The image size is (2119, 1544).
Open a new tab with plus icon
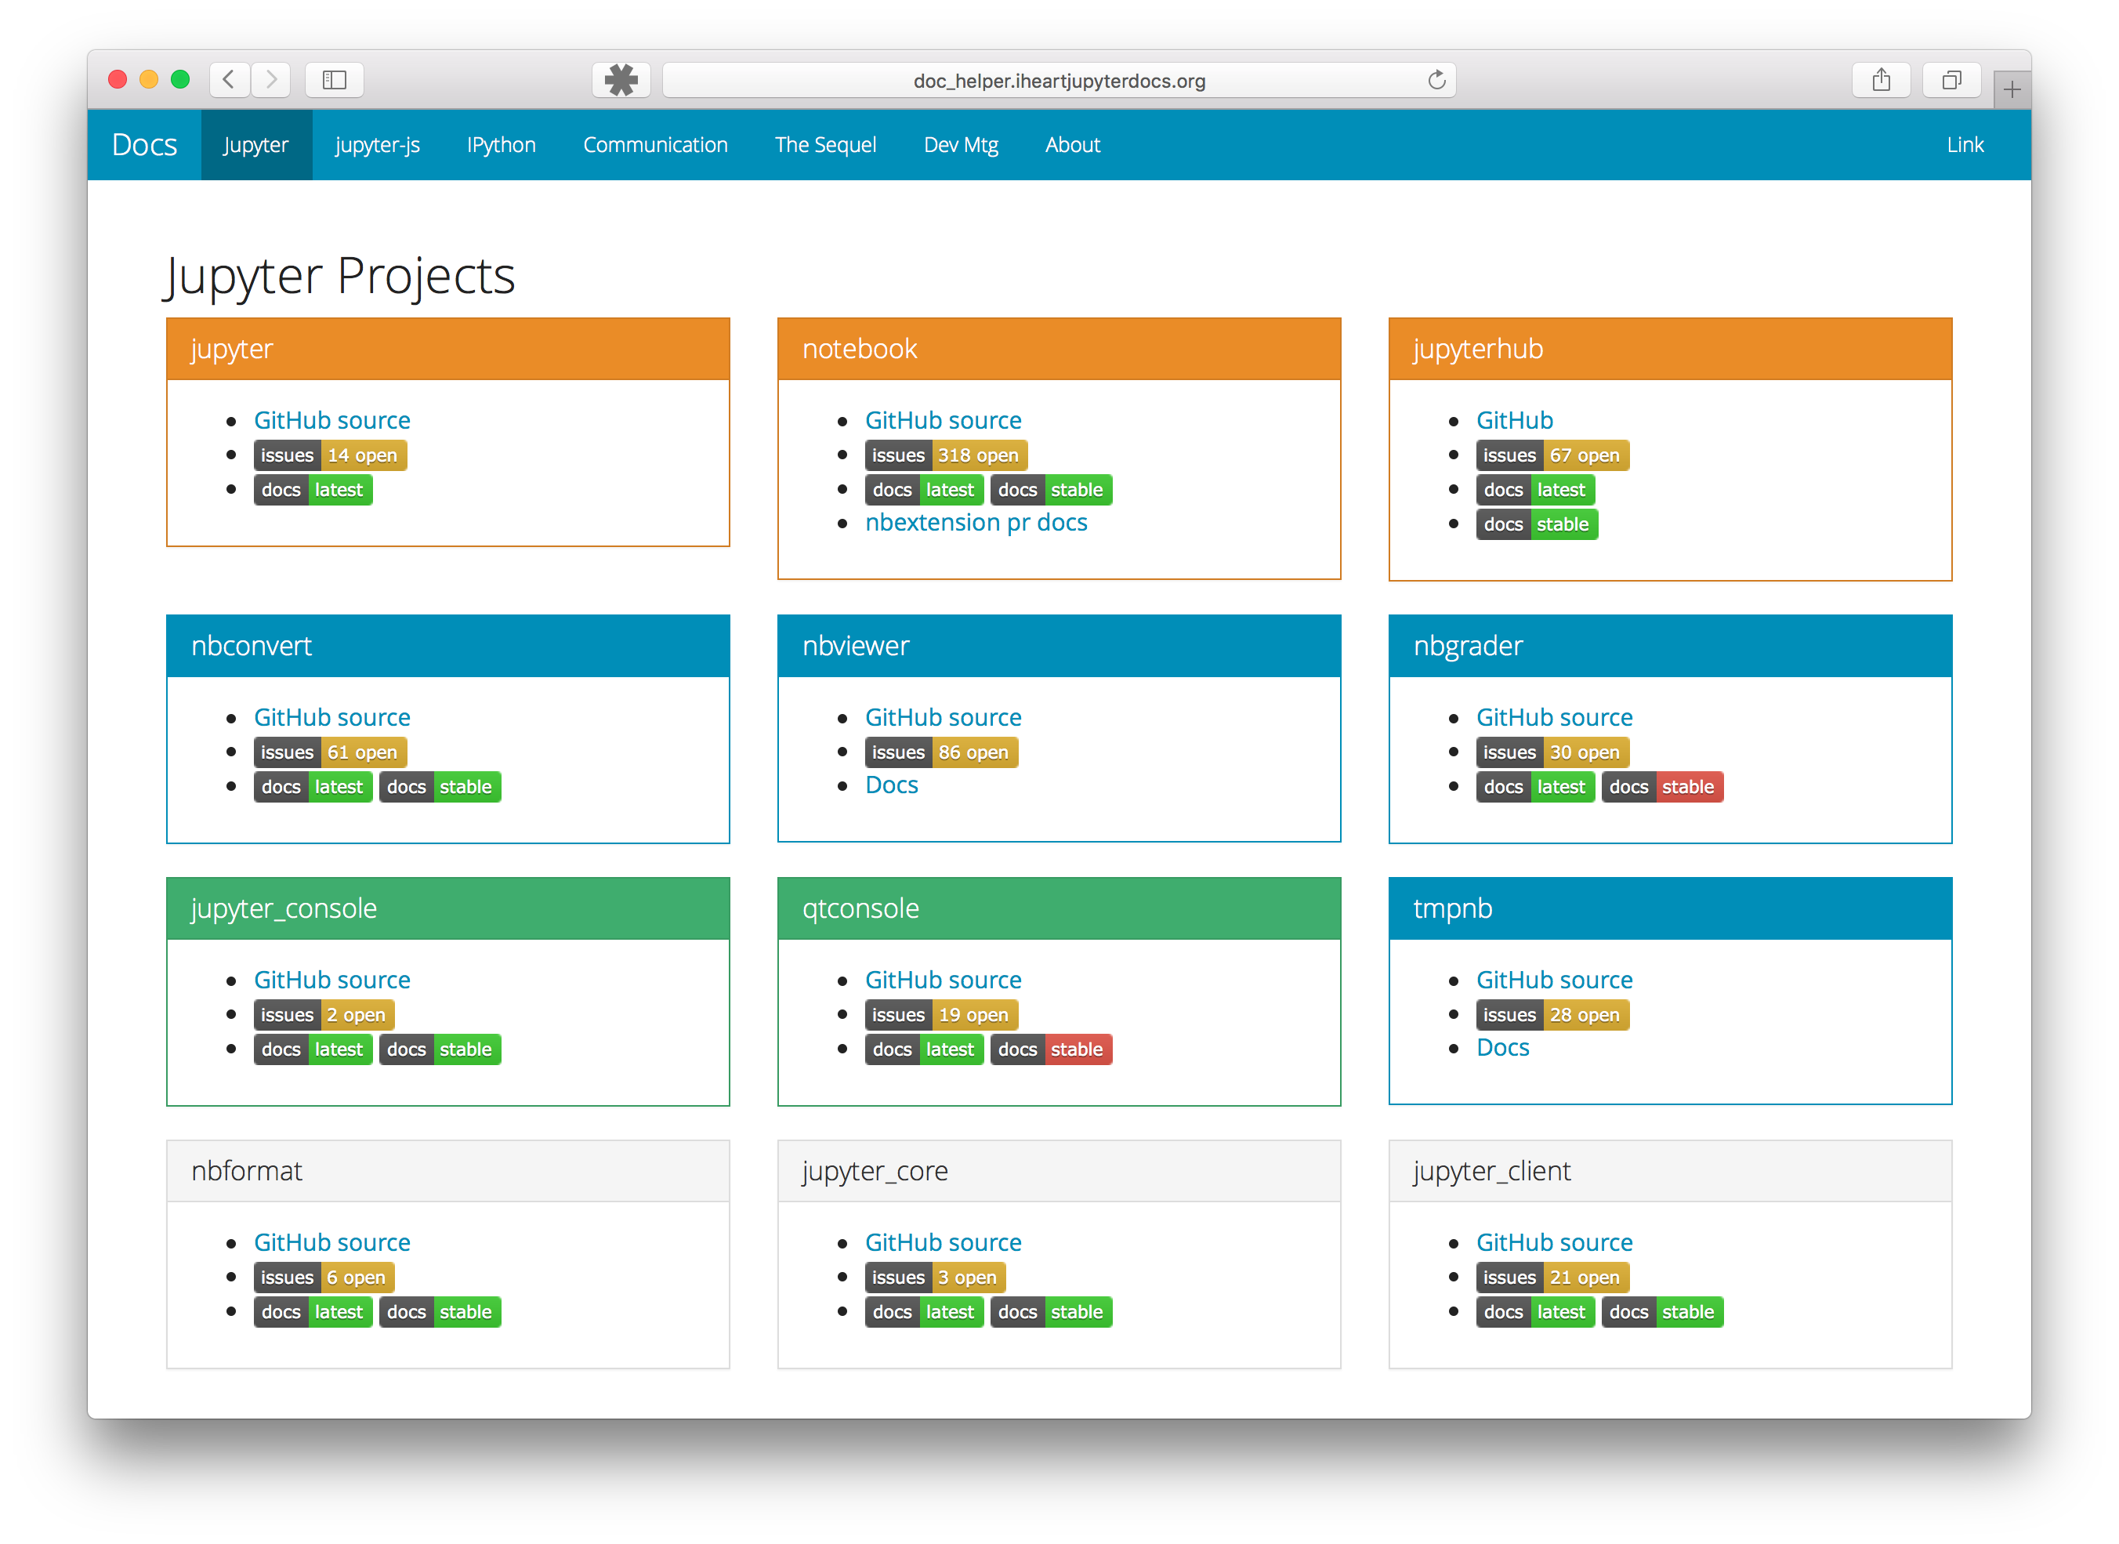[2012, 89]
